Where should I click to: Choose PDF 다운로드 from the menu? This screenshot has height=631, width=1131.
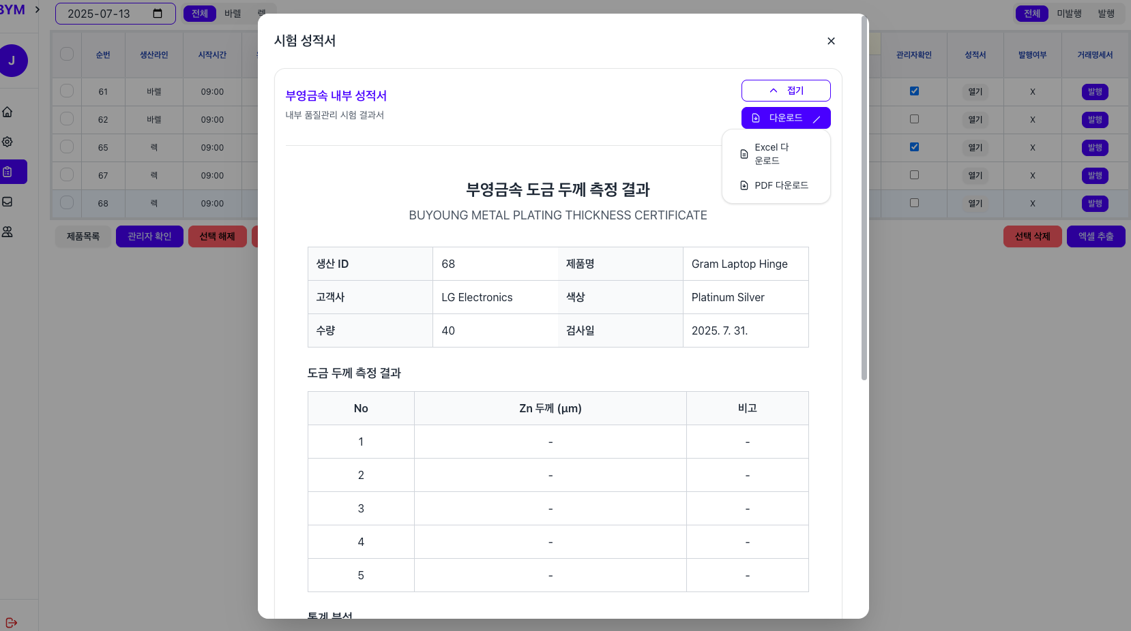tap(776, 185)
